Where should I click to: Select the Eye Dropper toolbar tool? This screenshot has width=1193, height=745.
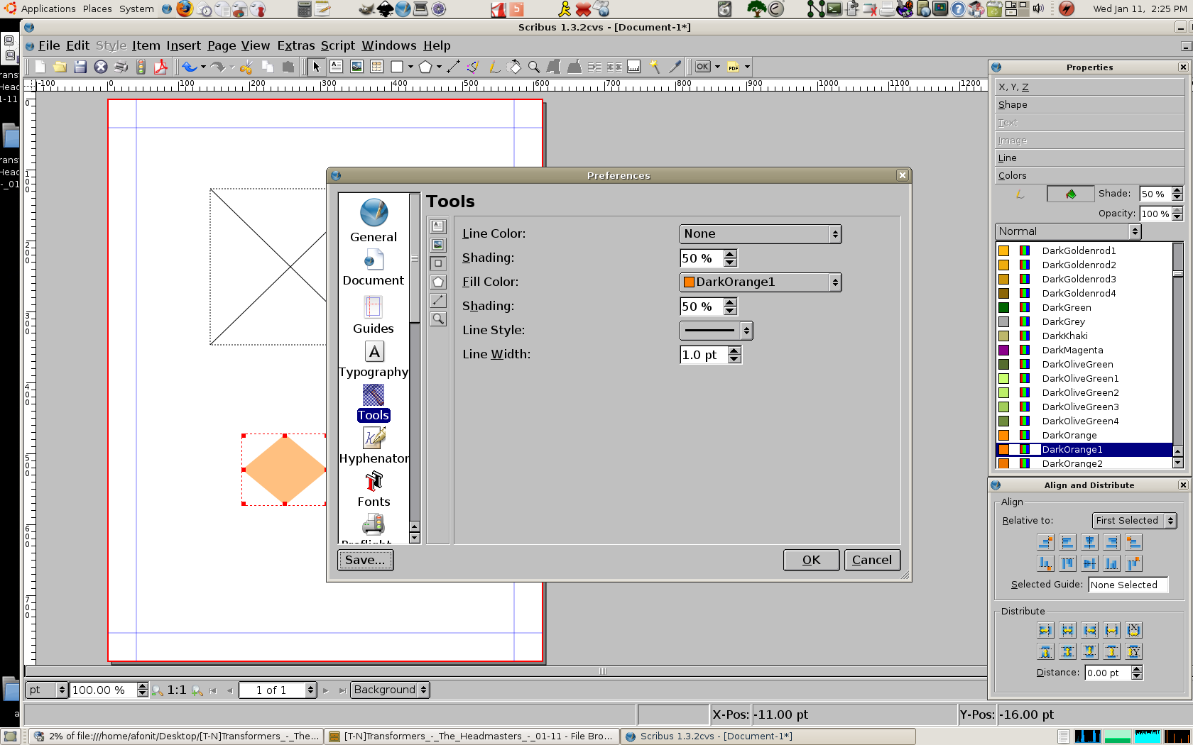[x=675, y=67]
